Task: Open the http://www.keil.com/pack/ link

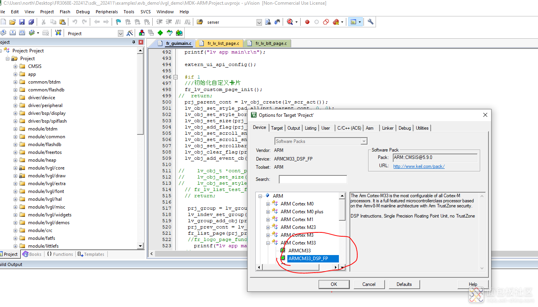Action: click(x=419, y=166)
